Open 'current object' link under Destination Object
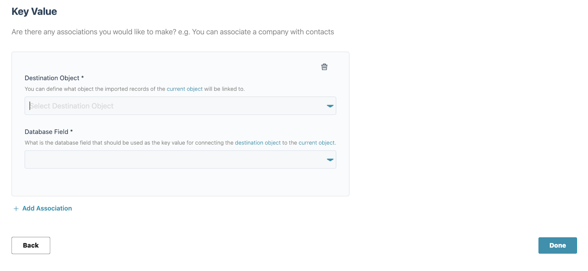The image size is (588, 271). click(x=184, y=89)
